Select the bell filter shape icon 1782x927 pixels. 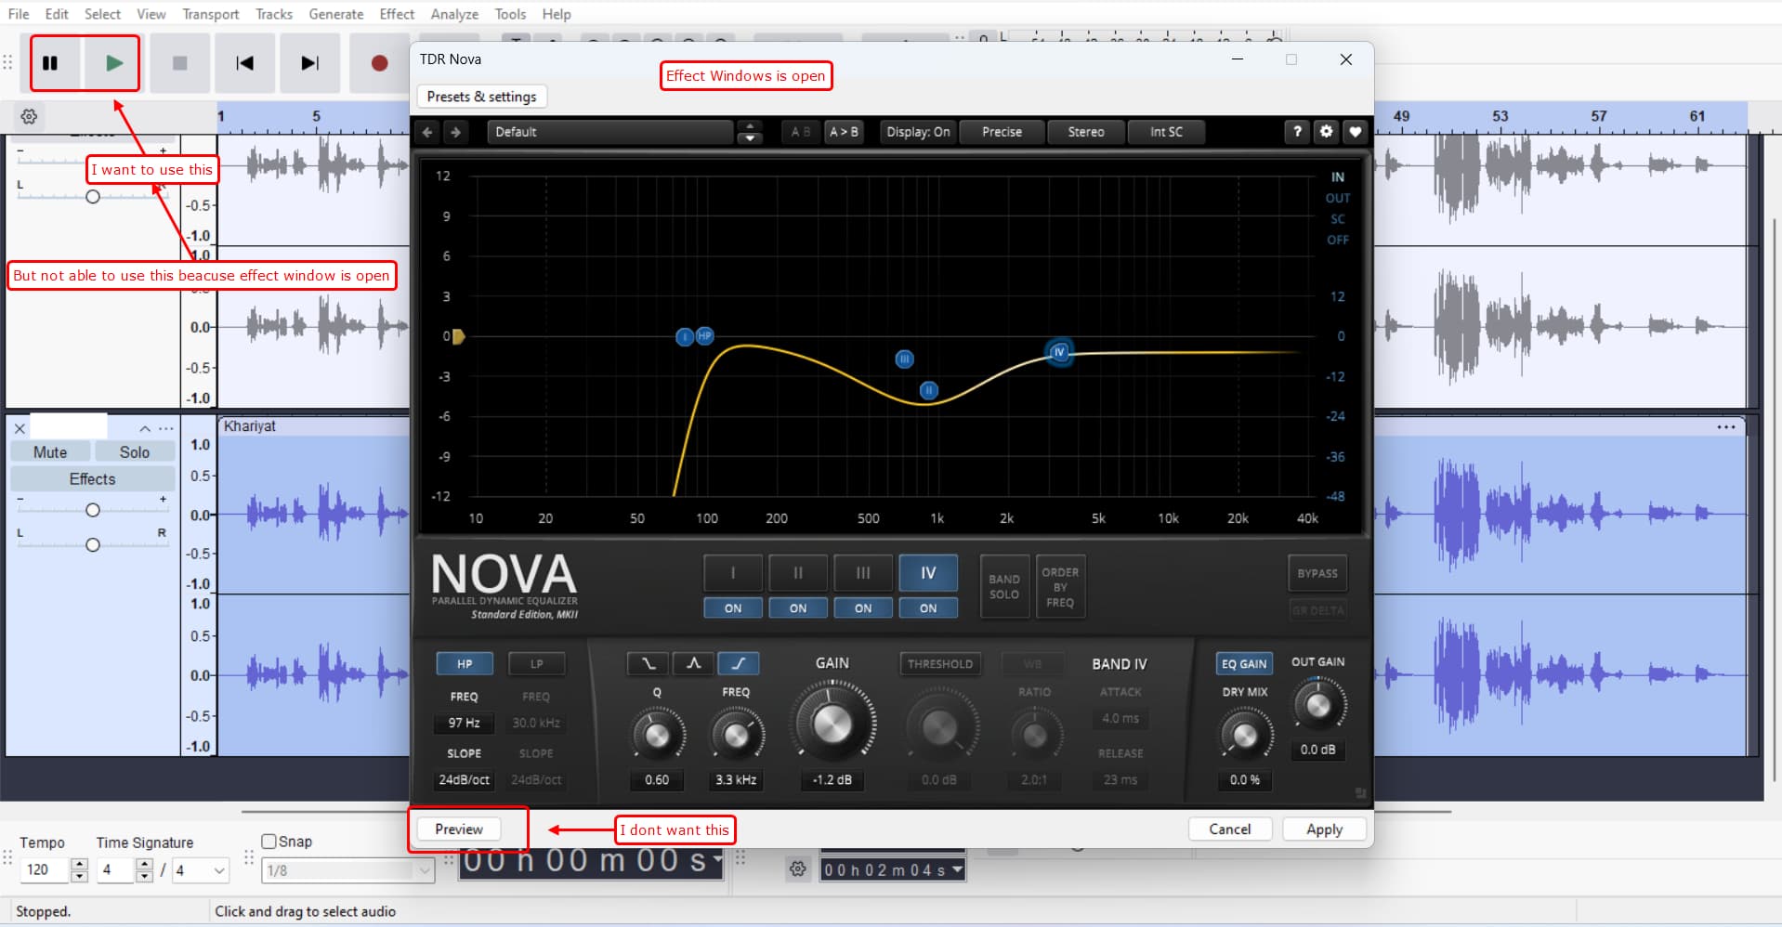click(693, 663)
